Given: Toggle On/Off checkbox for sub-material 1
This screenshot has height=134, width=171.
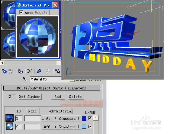Looking at the screenshot, I should click(x=90, y=118).
